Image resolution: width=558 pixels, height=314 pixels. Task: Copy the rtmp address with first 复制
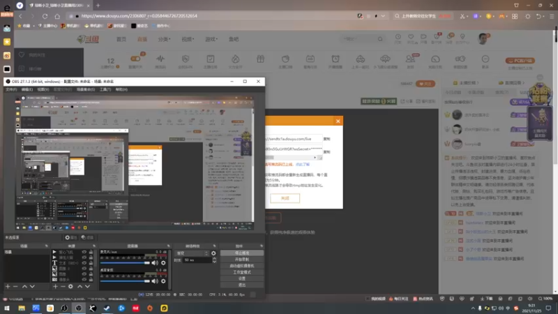326,139
